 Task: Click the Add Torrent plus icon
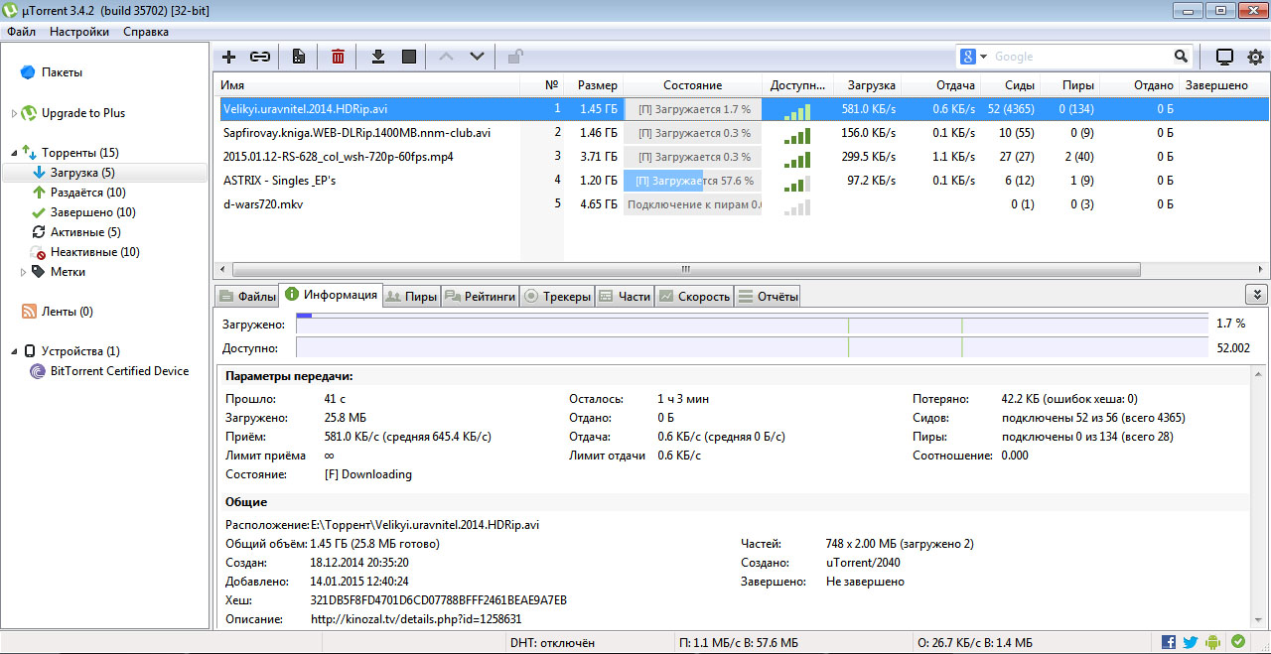pos(228,57)
